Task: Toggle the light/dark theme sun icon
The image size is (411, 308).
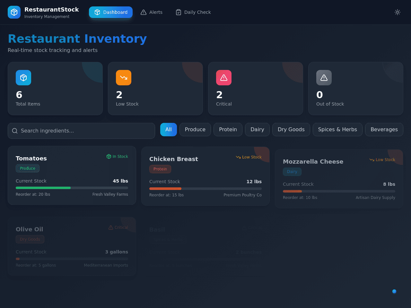Action: pyautogui.click(x=398, y=12)
